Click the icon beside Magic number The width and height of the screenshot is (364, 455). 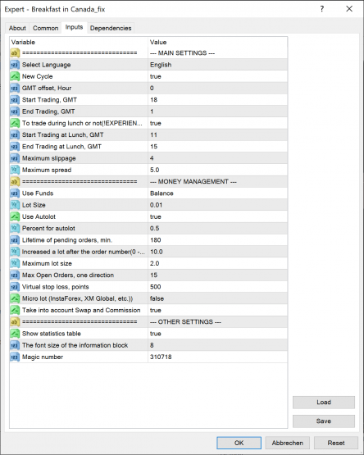point(15,357)
